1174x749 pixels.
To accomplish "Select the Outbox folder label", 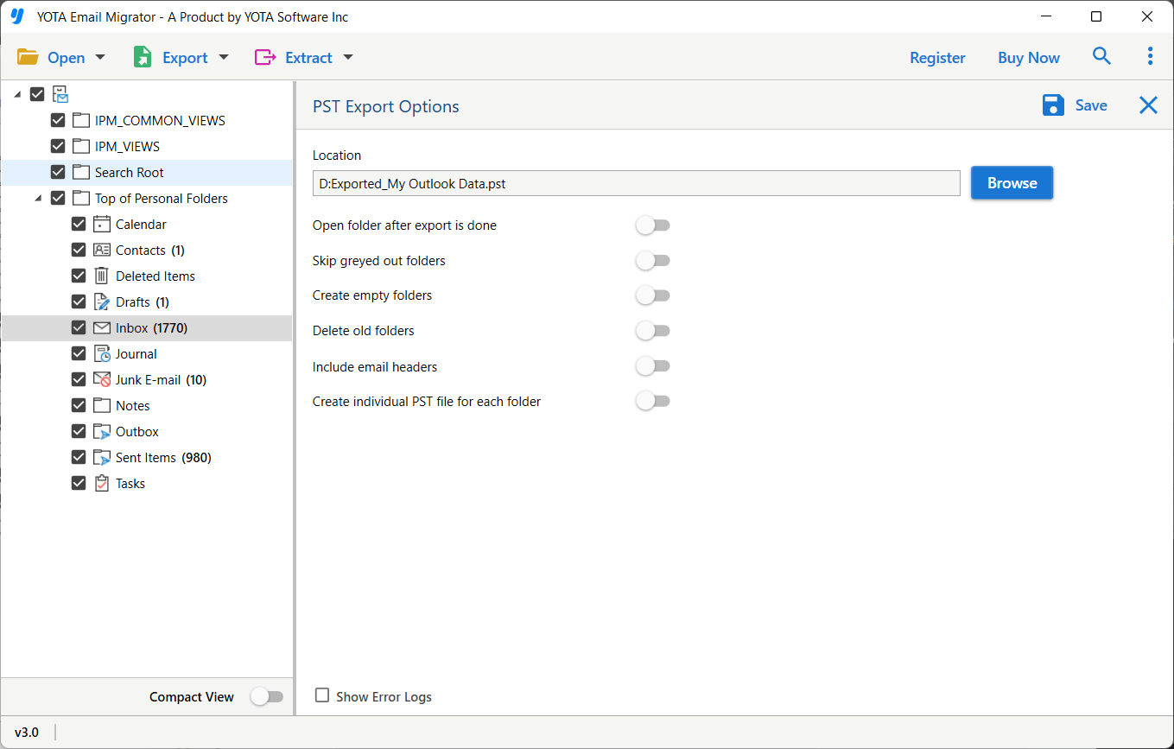I will (137, 431).
